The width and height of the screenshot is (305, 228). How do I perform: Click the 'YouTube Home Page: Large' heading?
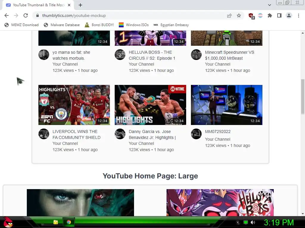tap(150, 176)
